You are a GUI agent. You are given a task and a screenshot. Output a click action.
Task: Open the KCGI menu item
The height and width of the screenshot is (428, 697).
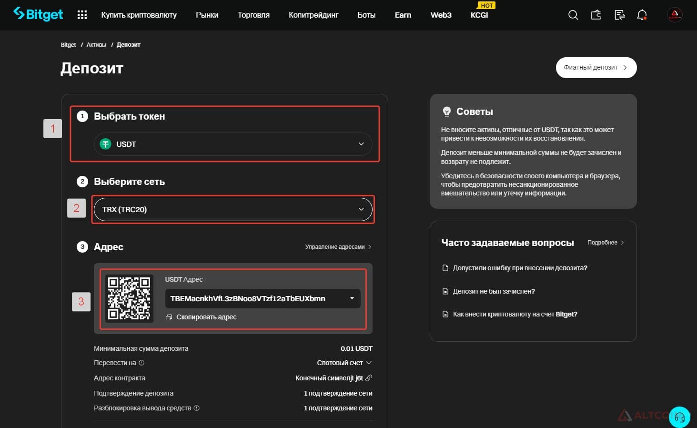479,15
